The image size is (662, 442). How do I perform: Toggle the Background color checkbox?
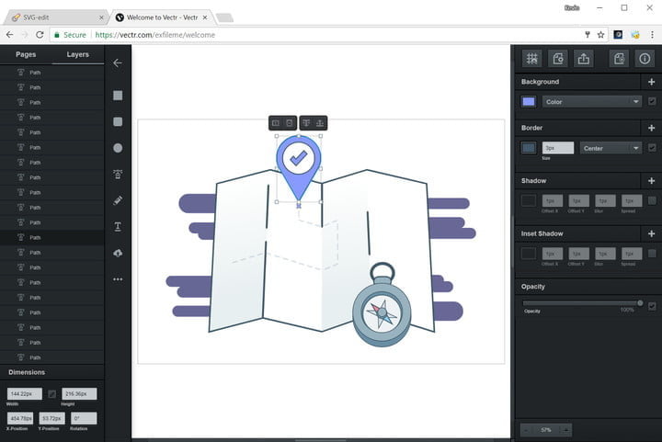coord(652,101)
